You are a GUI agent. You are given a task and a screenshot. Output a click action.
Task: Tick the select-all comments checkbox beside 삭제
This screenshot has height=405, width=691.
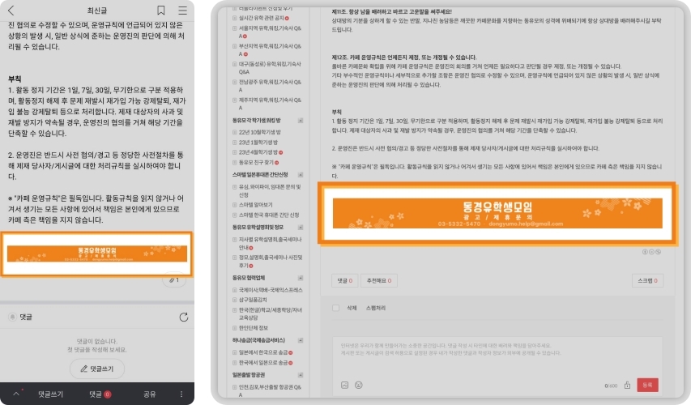pos(336,308)
